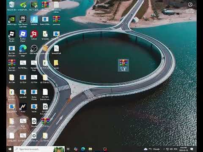Select the Generate Keys desktop icon

click(34, 65)
